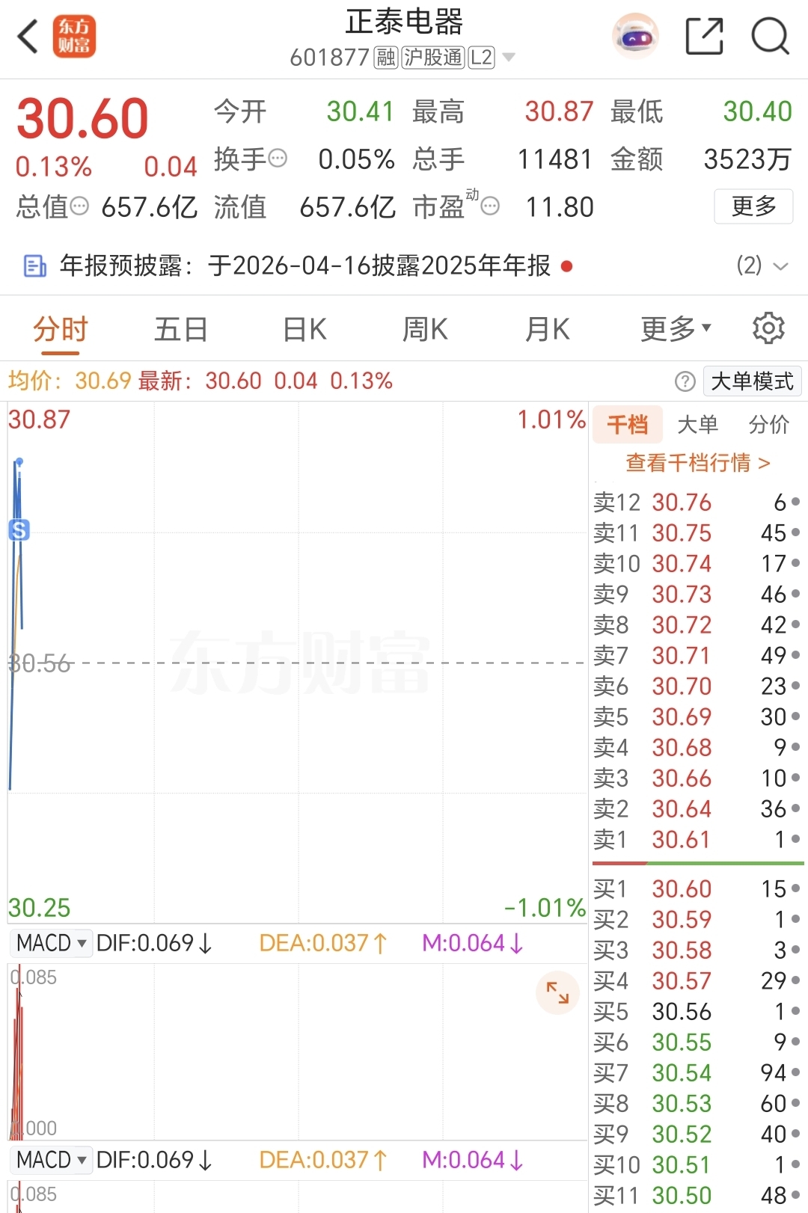Tap 卖7 row at 30.71
Viewport: 808px width, 1213px height.
point(697,656)
